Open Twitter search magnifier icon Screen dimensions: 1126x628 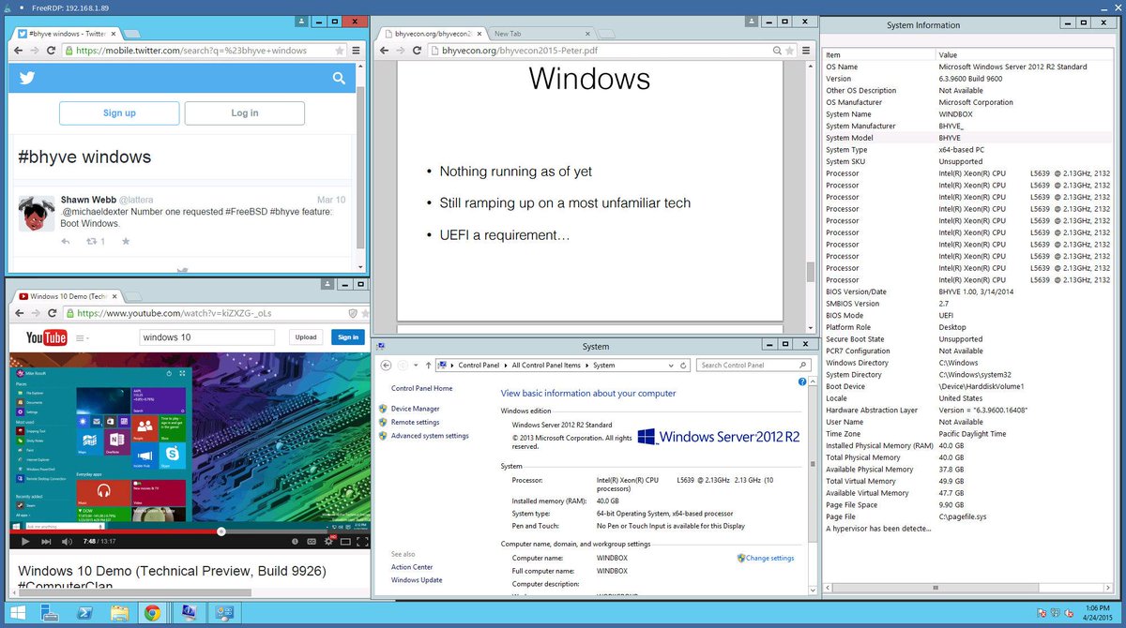339,80
